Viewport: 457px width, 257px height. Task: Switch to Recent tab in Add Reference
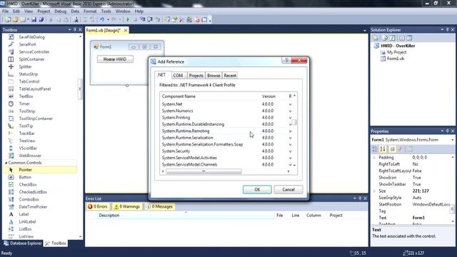pyautogui.click(x=230, y=76)
